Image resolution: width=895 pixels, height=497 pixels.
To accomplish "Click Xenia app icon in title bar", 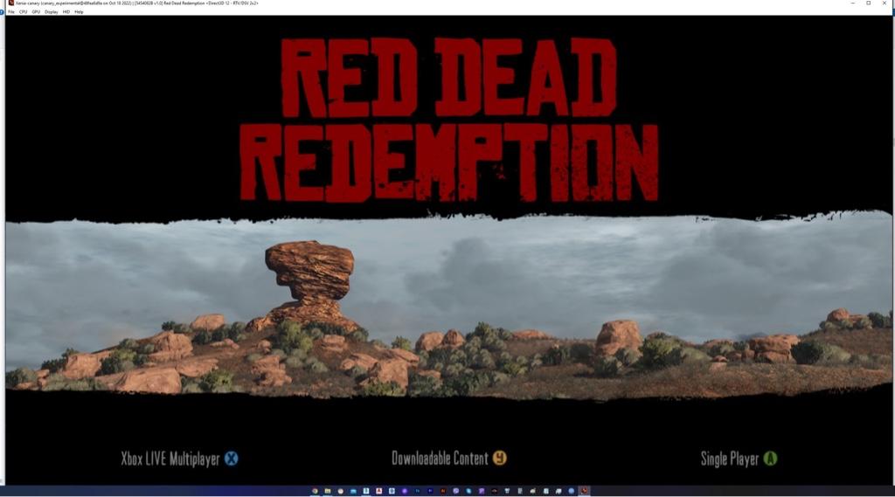I will pos(10,3).
